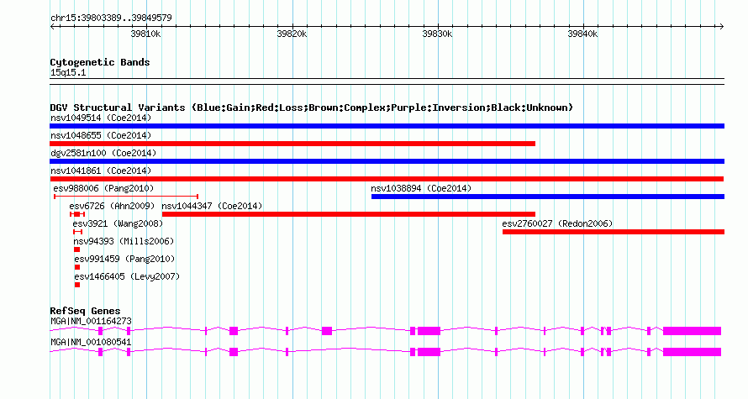Click the blue bar of dgv2581n100

[387, 161]
